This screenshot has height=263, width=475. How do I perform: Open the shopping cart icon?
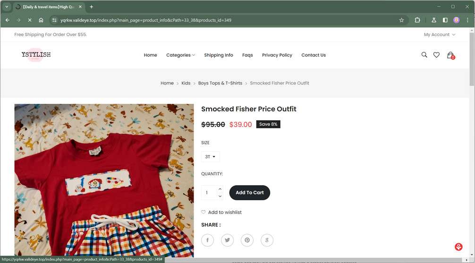(450, 55)
